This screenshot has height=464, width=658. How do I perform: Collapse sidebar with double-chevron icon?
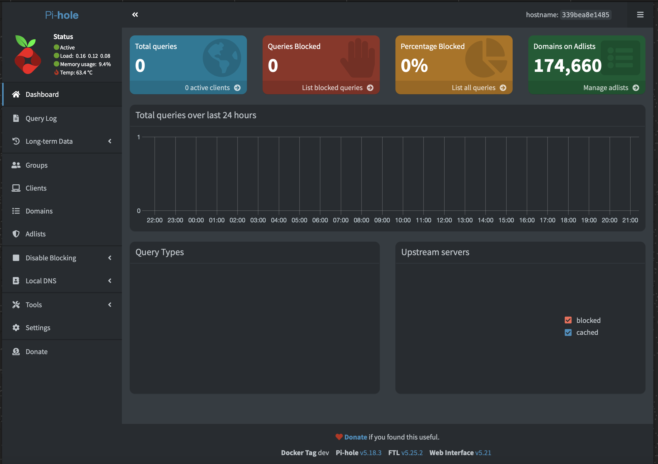click(x=135, y=15)
